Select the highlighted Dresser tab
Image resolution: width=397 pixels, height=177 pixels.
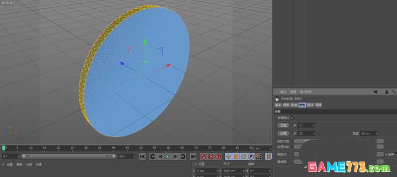(302, 105)
